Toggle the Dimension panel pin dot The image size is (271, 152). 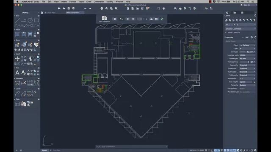[x=39, y=79]
